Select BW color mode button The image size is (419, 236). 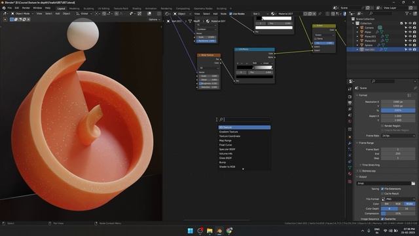[387, 204]
